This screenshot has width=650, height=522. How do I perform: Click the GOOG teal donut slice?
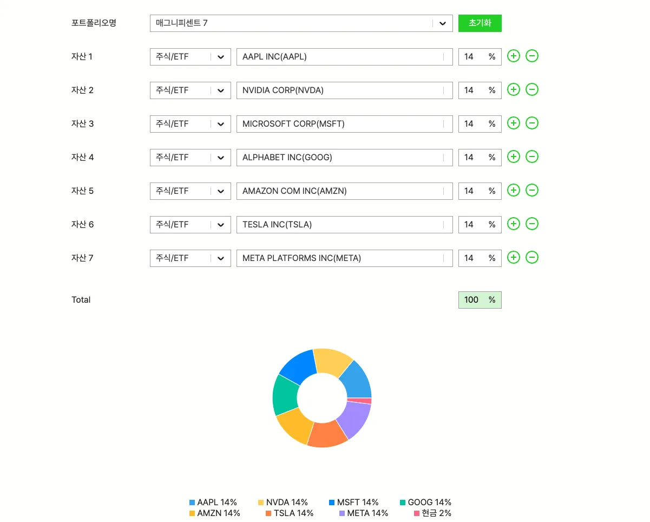point(285,394)
